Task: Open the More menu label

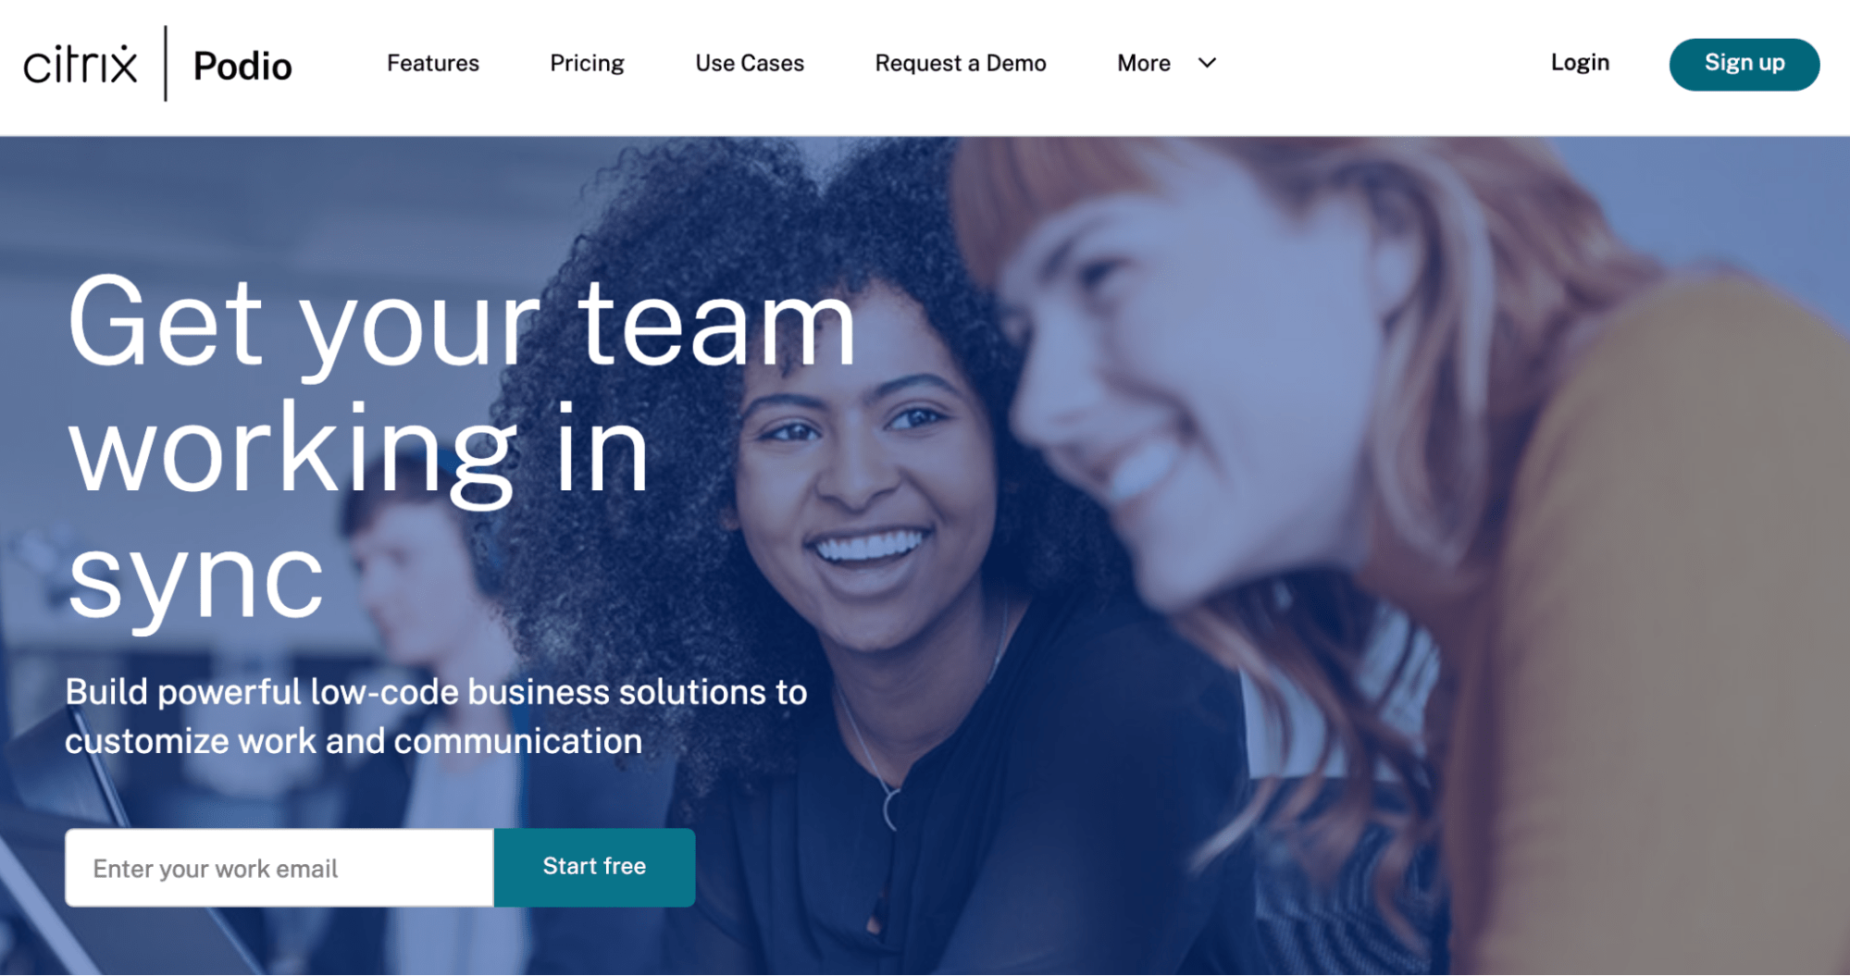Action: pyautogui.click(x=1144, y=63)
